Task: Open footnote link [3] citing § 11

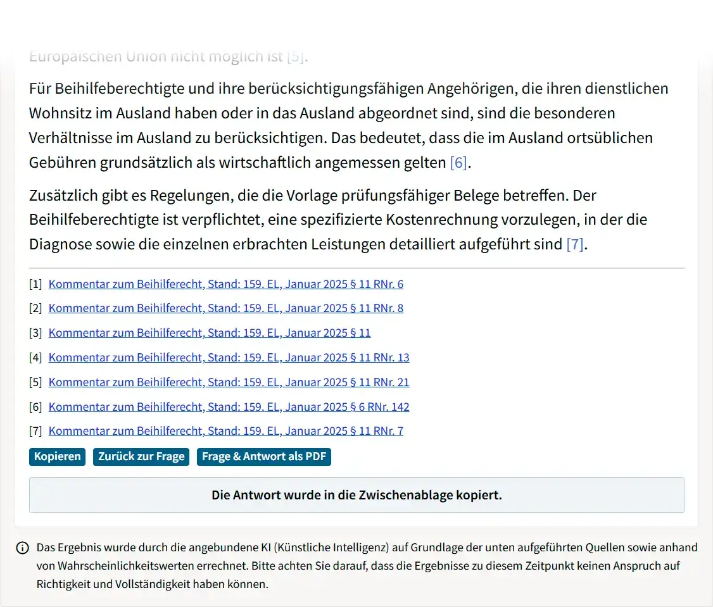Action: tap(210, 333)
